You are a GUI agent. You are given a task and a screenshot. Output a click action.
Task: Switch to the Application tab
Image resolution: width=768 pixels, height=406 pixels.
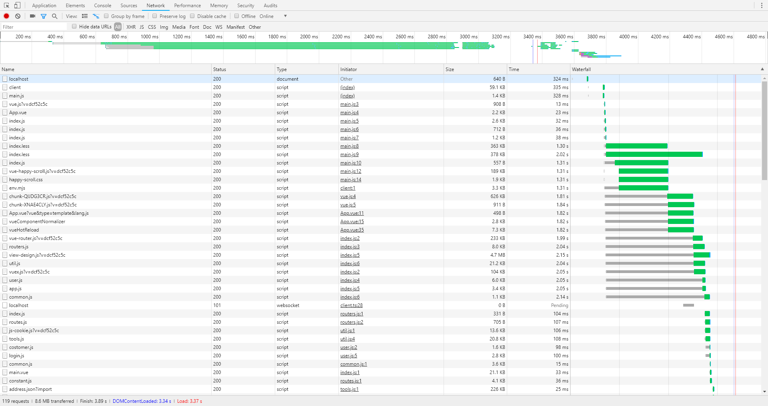click(44, 6)
